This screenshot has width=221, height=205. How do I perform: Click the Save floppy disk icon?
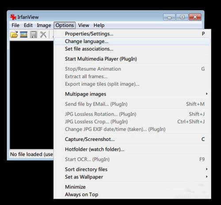coord(34,34)
